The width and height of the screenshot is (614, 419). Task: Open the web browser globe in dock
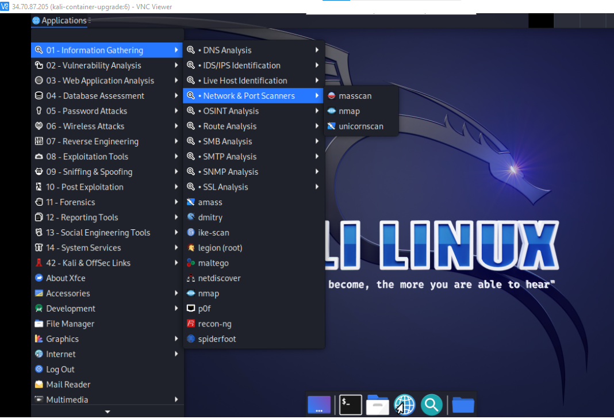[x=405, y=405]
